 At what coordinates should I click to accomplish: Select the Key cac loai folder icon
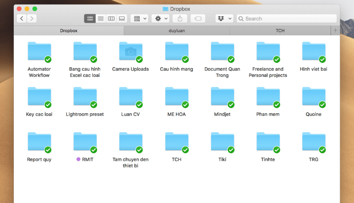tap(39, 96)
